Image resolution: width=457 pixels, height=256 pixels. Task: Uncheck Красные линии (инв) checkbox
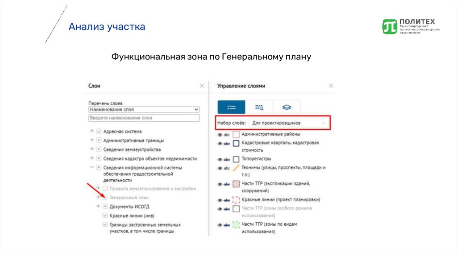click(x=105, y=215)
